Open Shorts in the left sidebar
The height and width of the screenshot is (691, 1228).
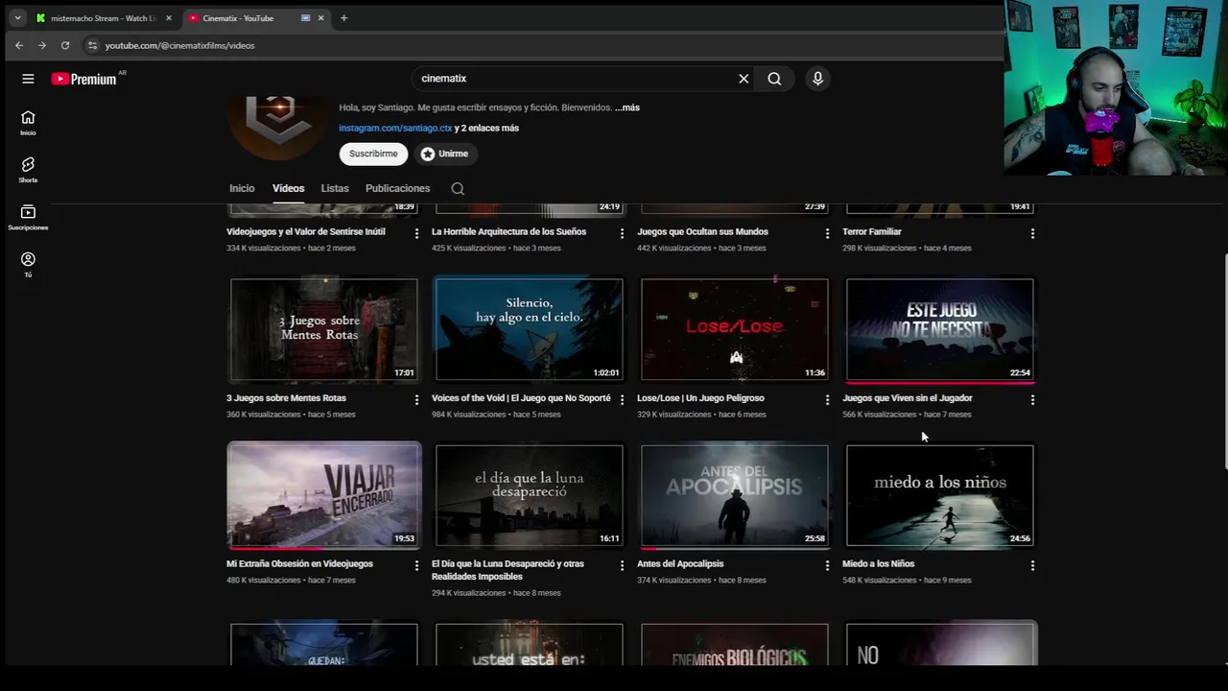28,170
